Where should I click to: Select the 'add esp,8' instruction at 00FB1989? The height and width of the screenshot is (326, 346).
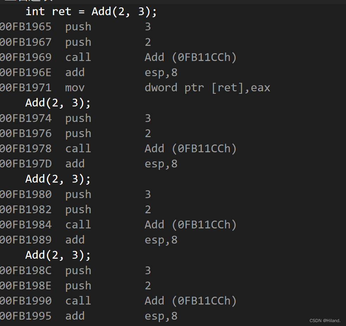click(x=75, y=240)
